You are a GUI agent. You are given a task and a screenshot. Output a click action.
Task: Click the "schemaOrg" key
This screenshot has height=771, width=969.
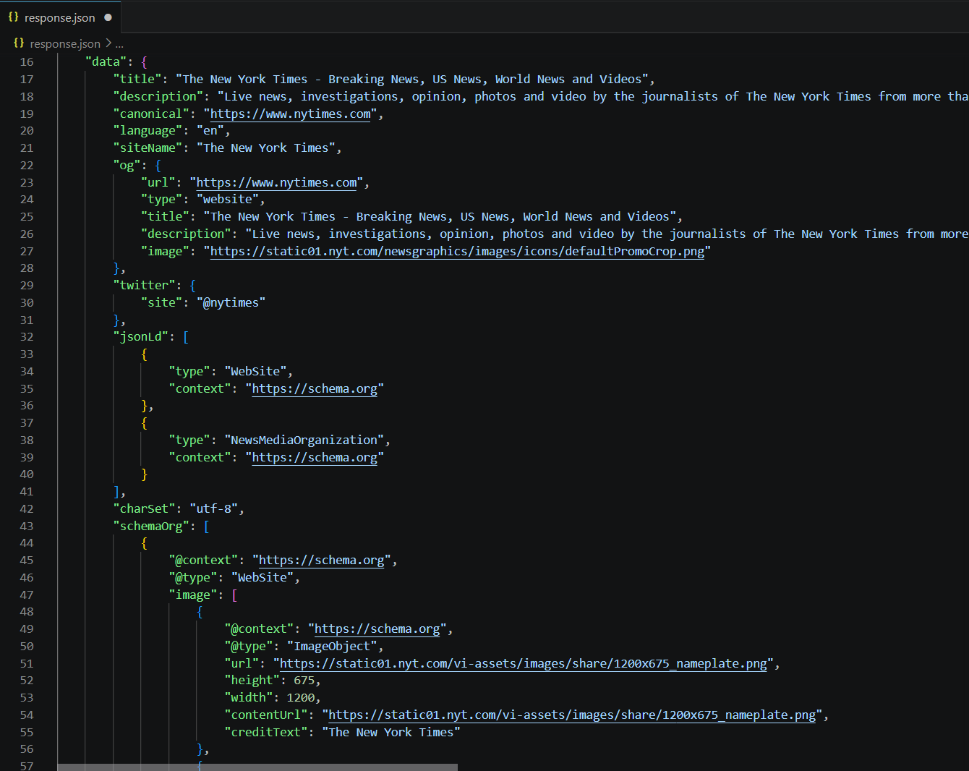point(151,526)
